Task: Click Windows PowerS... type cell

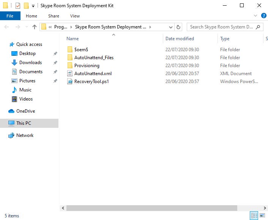Action: (239, 82)
